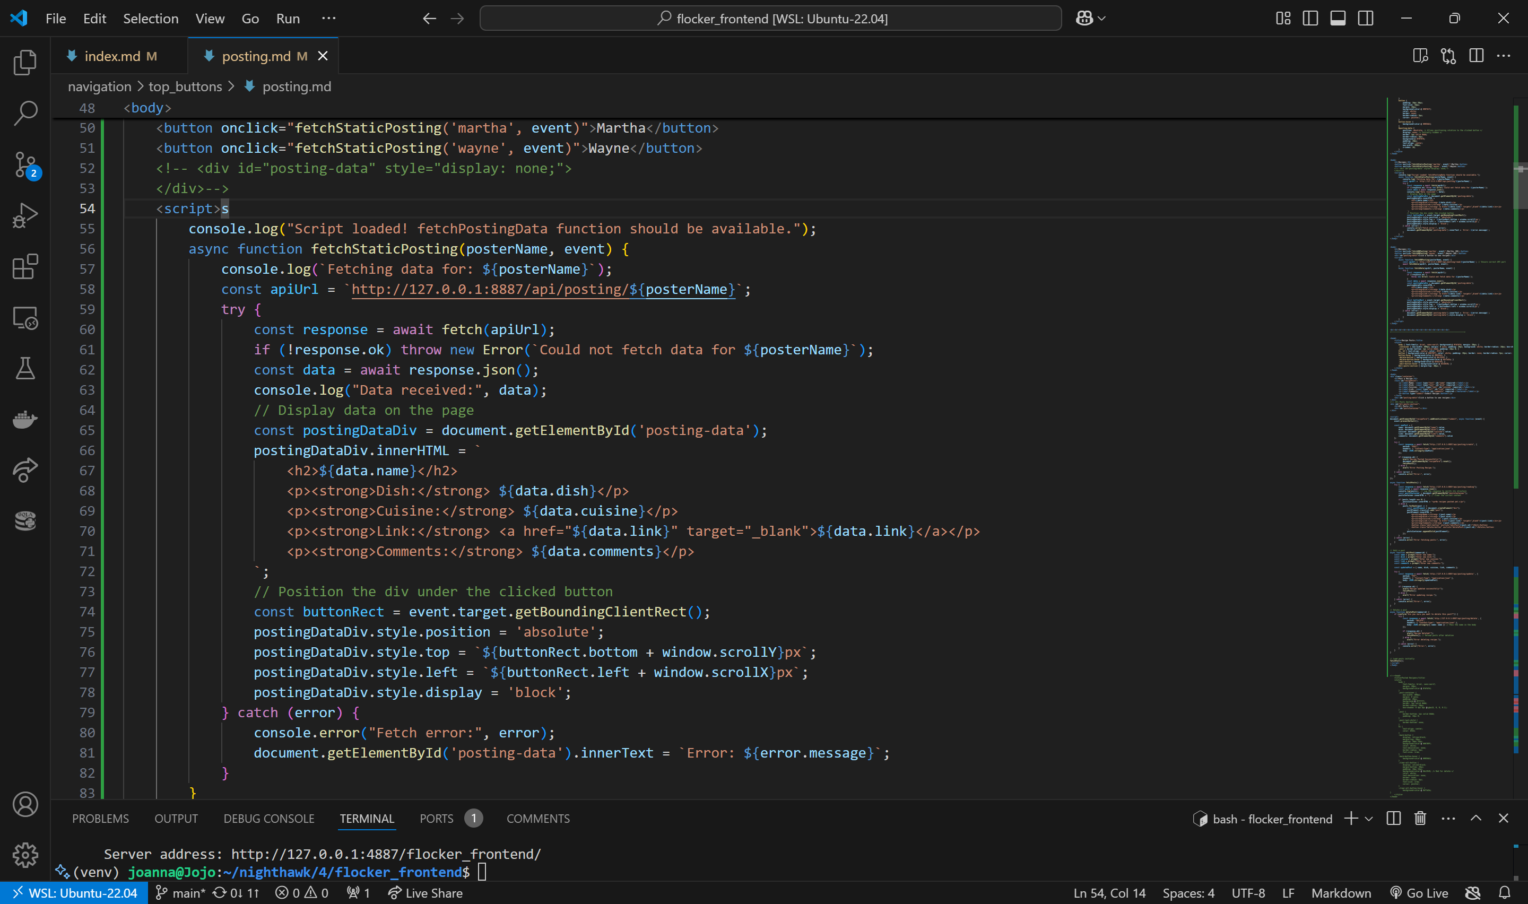The image size is (1528, 904).
Task: Go back in navigation history
Action: click(429, 18)
